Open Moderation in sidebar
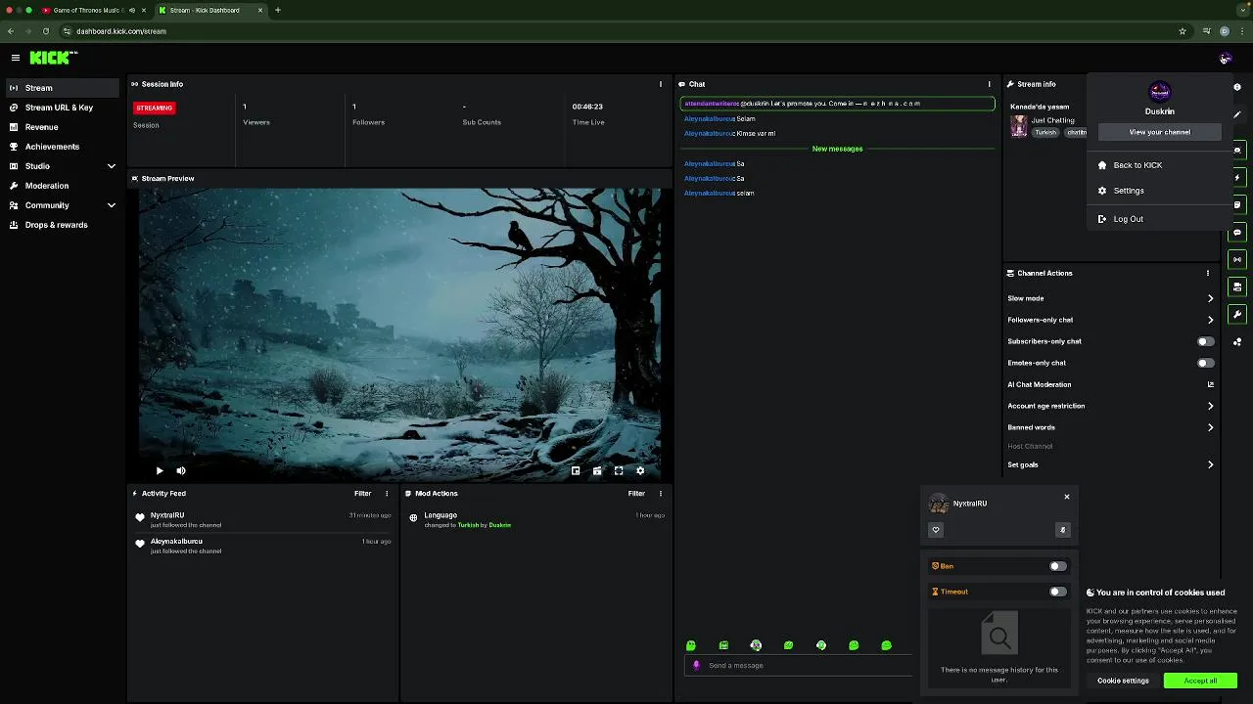 point(63,186)
